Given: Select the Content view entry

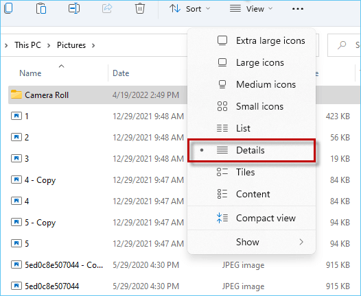Looking at the screenshot, I should click(x=251, y=194).
